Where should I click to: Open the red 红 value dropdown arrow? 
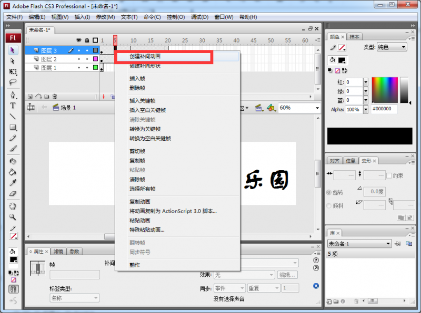[x=365, y=82]
